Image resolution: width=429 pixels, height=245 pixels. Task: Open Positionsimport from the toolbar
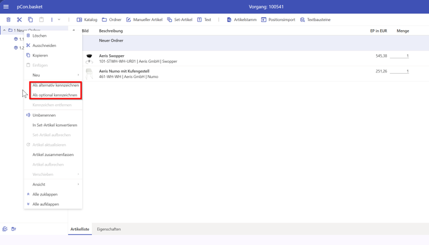(x=278, y=20)
